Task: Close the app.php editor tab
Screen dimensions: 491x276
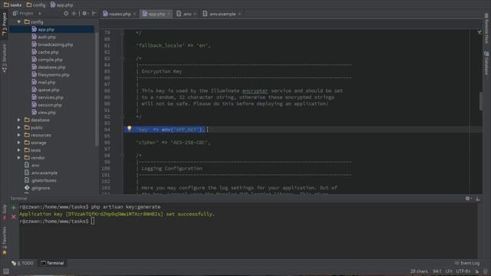Action: [x=169, y=14]
